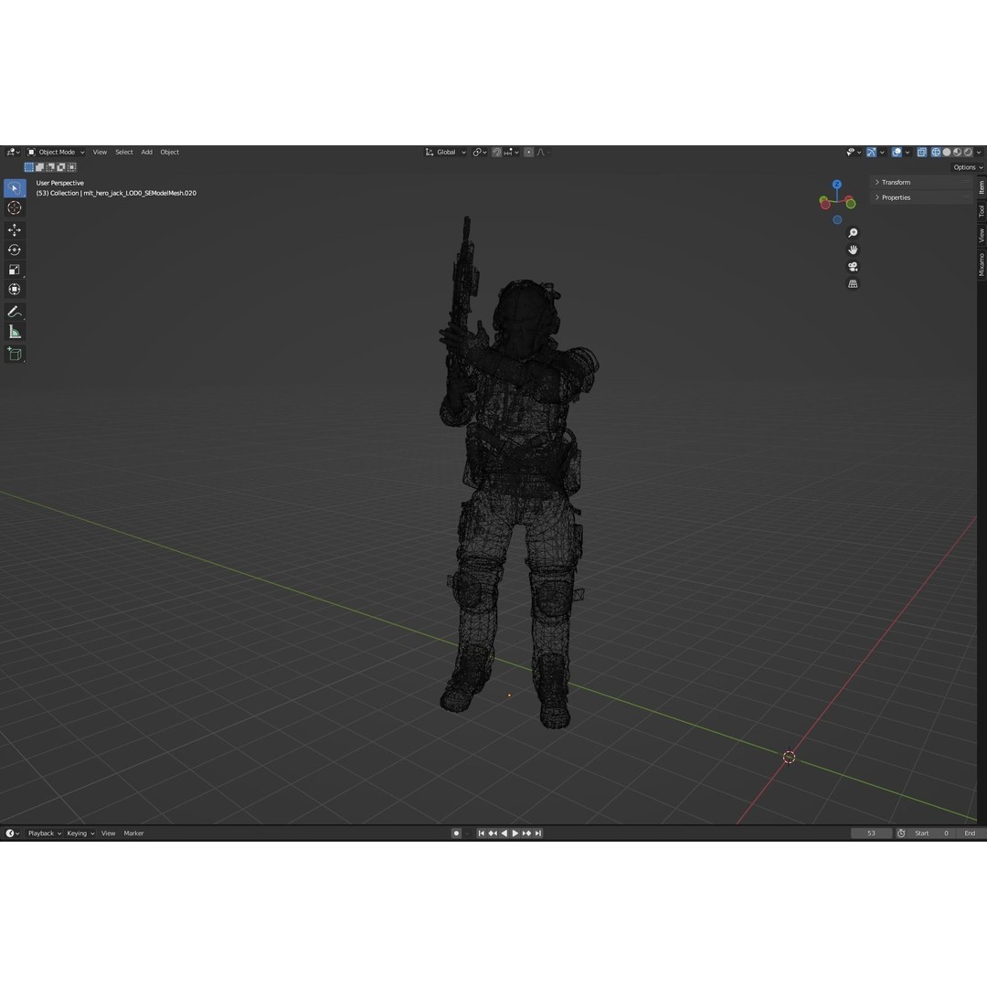This screenshot has height=987, width=987.
Task: Select the Select Box tool
Action: pos(15,187)
